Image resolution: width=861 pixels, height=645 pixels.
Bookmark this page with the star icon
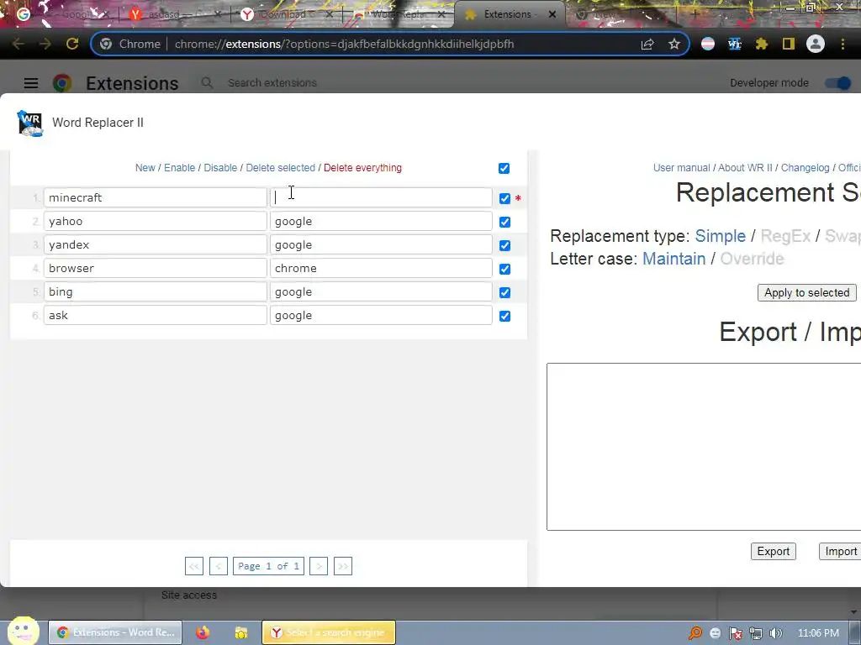pyautogui.click(x=674, y=44)
